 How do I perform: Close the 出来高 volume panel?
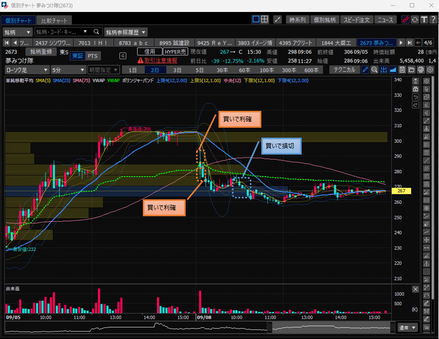(416, 289)
